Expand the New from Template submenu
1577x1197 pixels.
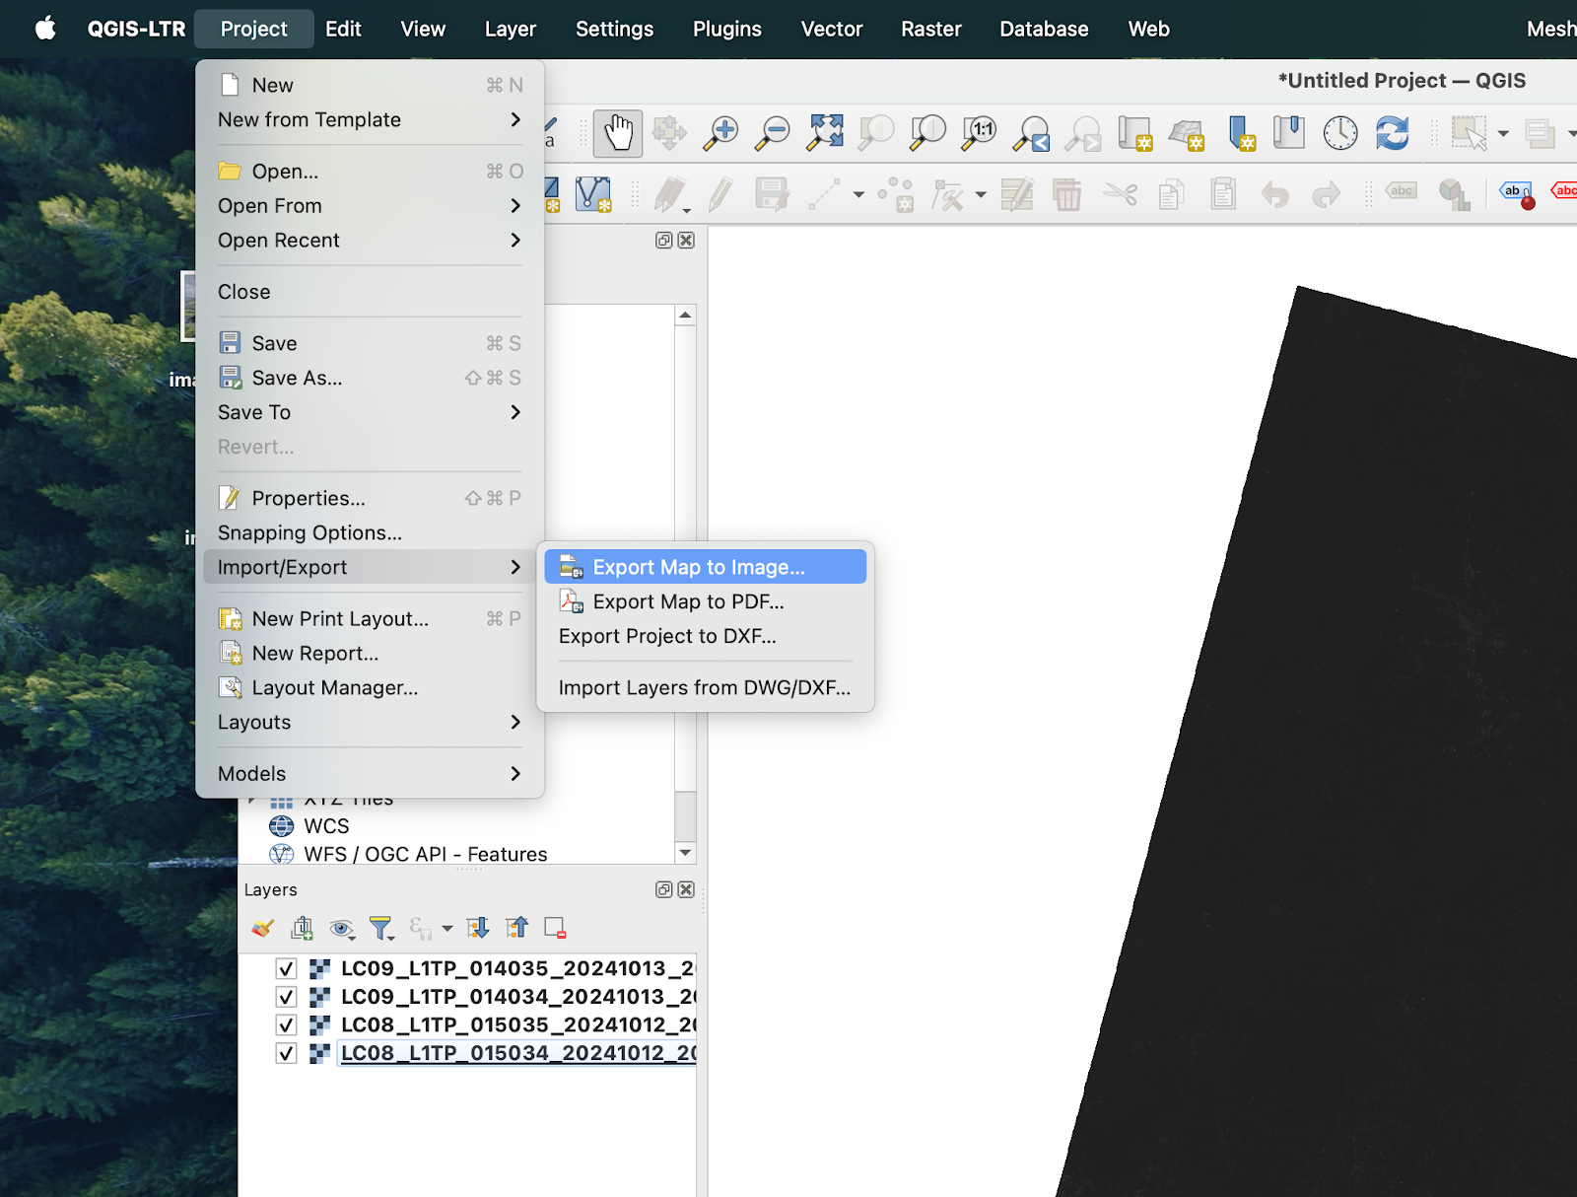click(370, 119)
